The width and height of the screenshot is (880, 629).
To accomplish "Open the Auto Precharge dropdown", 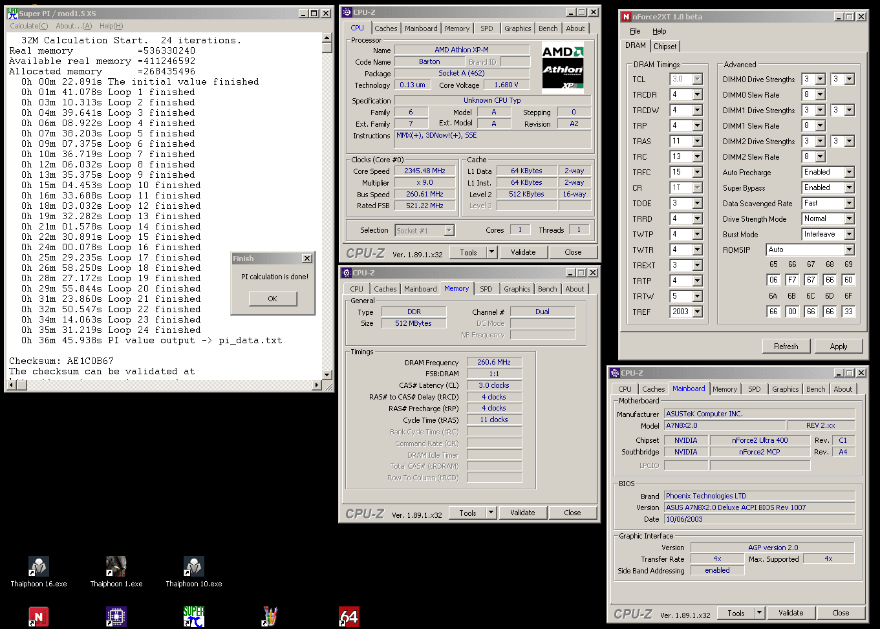I will 850,172.
